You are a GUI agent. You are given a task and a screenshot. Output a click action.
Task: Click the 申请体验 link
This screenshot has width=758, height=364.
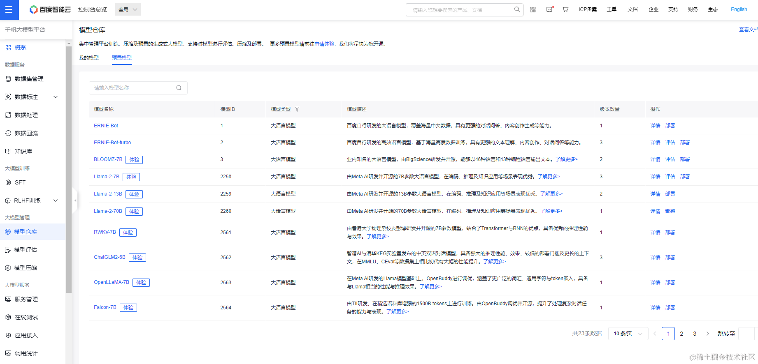click(324, 44)
